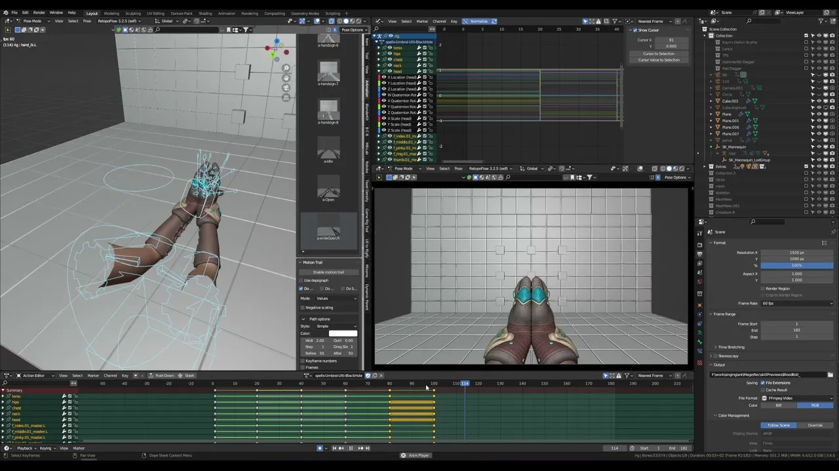Select the BW color mode button
This screenshot has width=839, height=471.
[778, 406]
